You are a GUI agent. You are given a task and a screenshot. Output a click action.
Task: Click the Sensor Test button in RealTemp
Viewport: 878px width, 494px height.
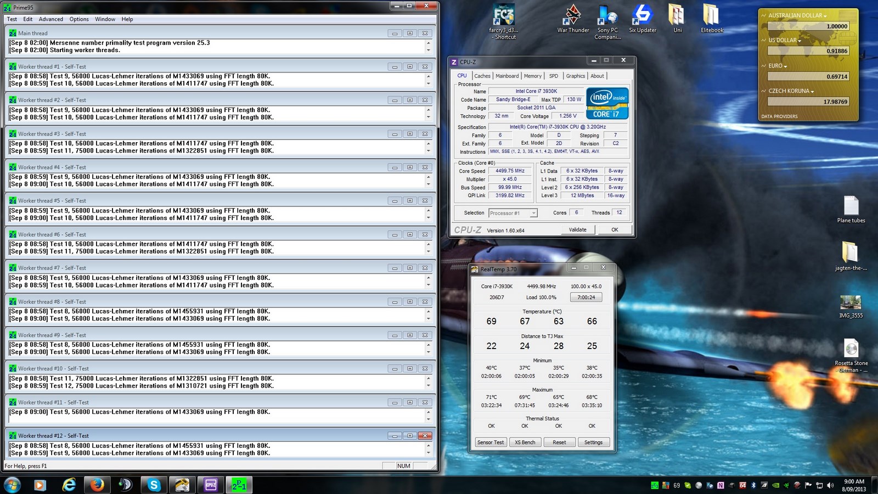point(491,442)
